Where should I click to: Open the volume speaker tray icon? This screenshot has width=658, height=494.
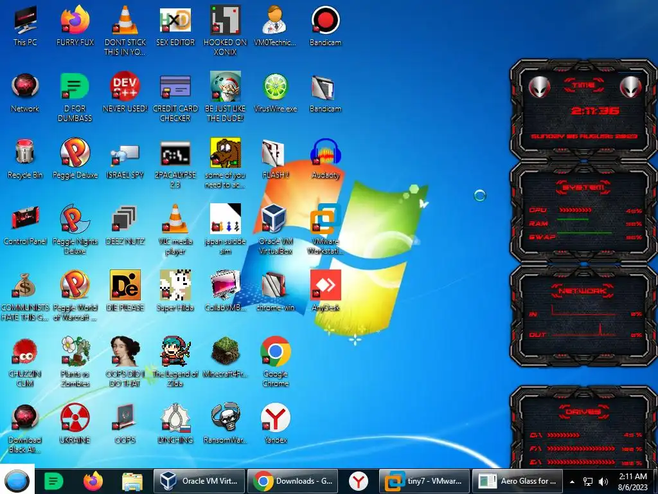pyautogui.click(x=603, y=481)
